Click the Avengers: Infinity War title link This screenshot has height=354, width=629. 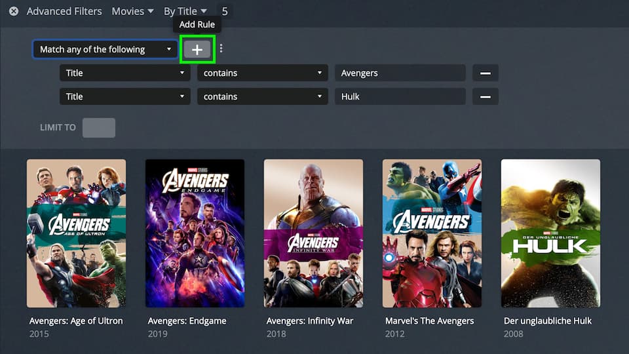coord(310,321)
